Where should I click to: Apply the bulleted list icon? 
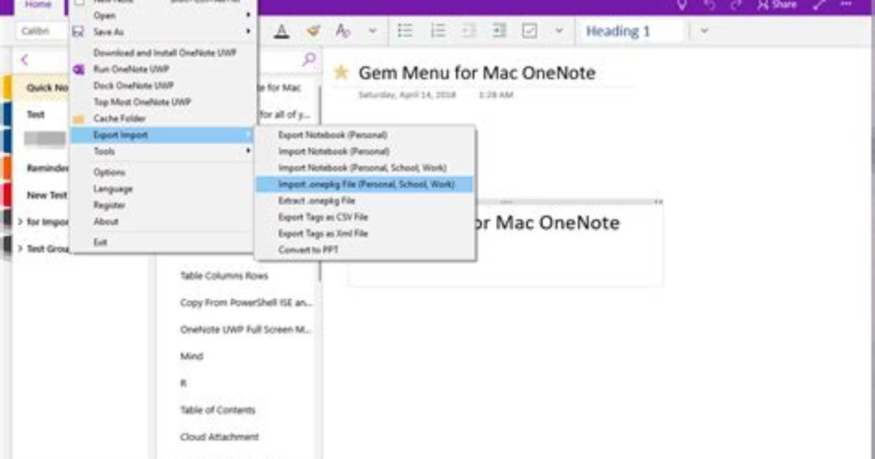(405, 31)
